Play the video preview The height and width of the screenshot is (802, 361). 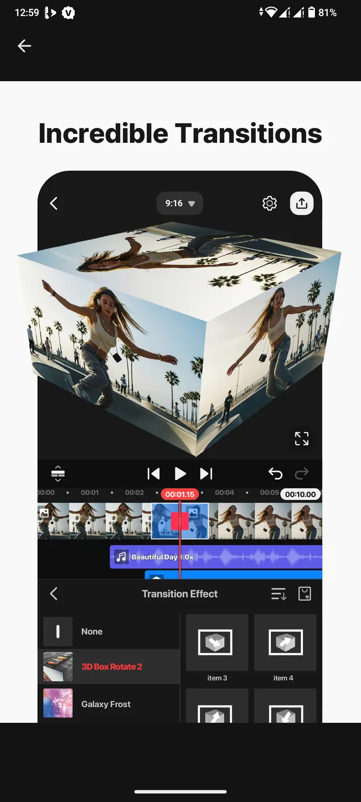[180, 474]
